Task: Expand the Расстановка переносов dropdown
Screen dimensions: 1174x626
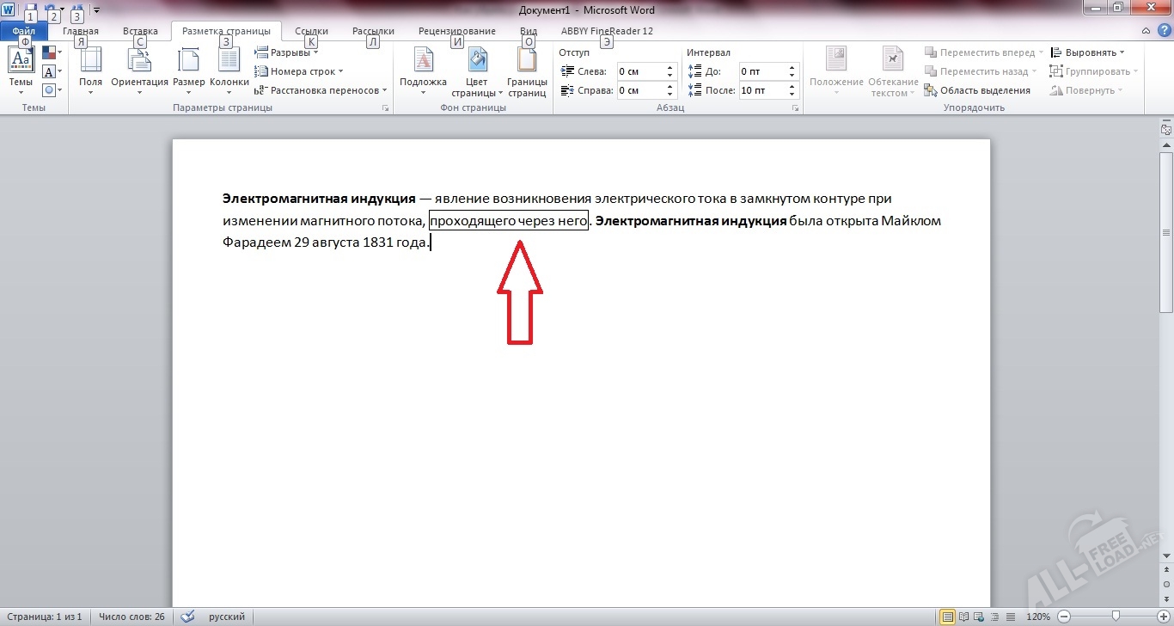Action: click(321, 90)
